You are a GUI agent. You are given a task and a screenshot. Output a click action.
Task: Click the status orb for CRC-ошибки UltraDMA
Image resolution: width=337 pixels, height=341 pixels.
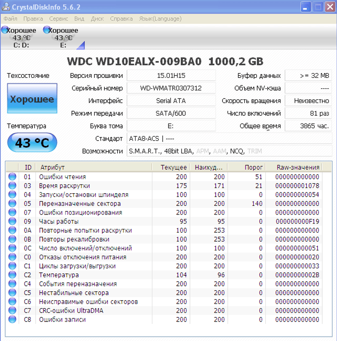point(12,311)
